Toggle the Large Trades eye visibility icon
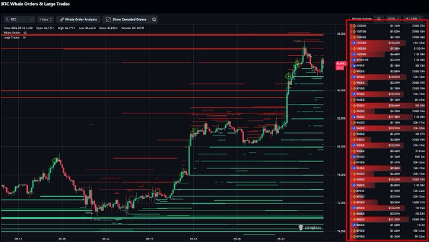Screen dimensions: 429x242 click(24, 38)
